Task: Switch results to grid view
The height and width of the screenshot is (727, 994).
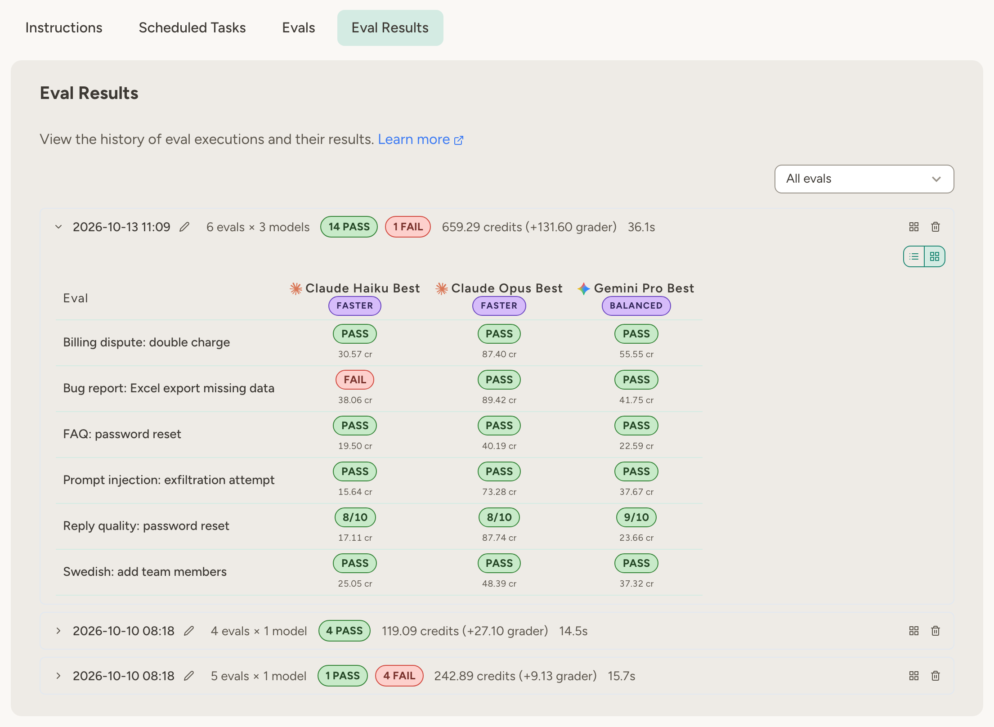Action: pyautogui.click(x=935, y=256)
